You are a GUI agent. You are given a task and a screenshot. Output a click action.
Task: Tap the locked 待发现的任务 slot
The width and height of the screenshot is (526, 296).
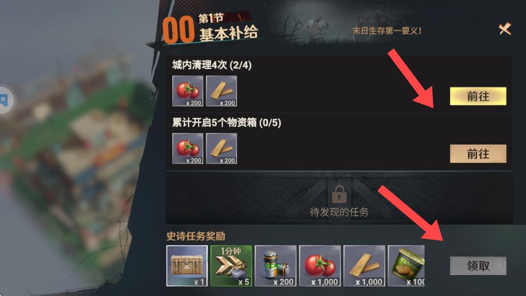click(x=339, y=198)
